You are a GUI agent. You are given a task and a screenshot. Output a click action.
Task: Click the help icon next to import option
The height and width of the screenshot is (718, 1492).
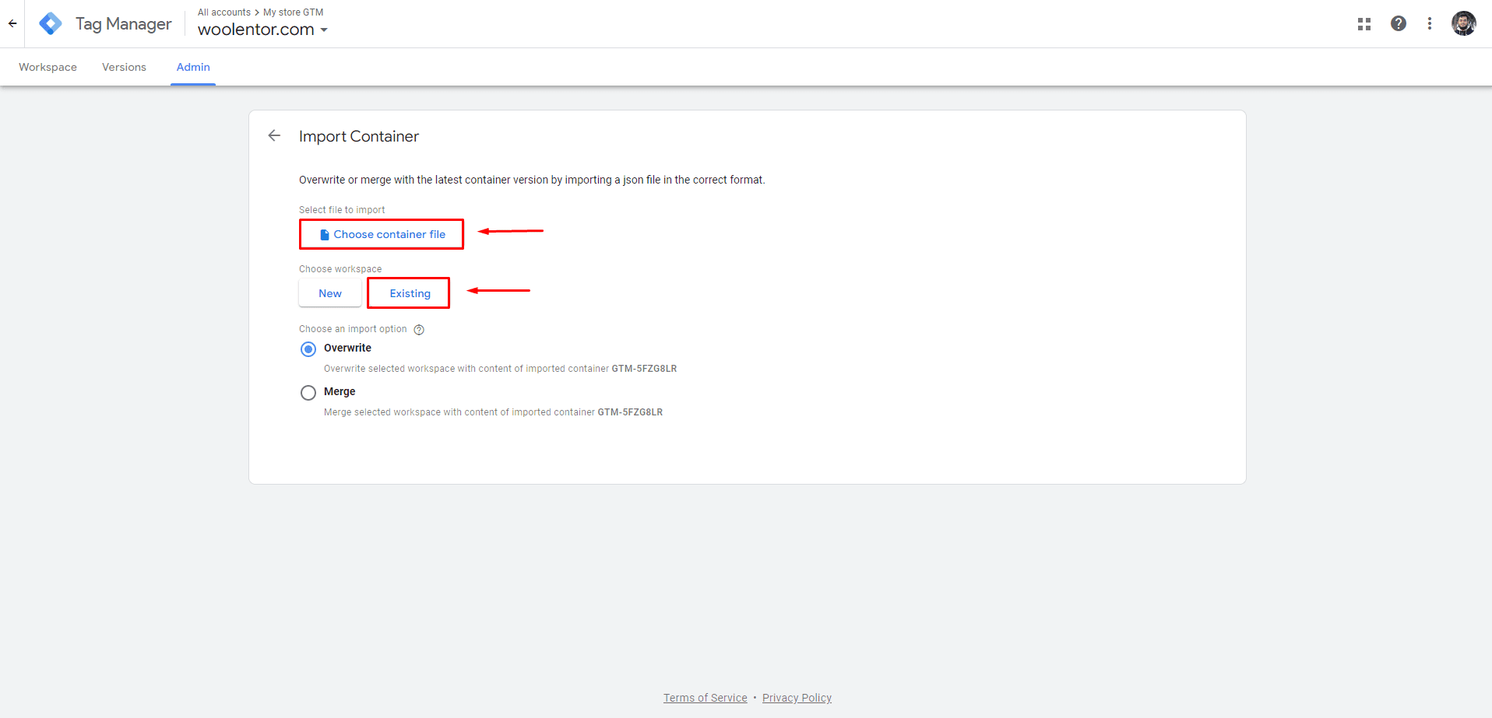pos(419,329)
